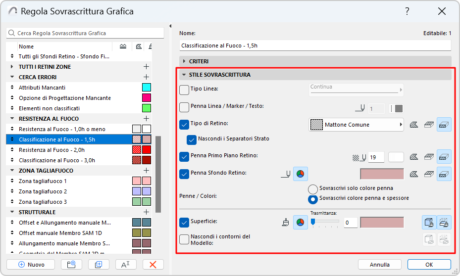The image size is (460, 276).
Task: Click the Annulla button
Action: (380, 264)
